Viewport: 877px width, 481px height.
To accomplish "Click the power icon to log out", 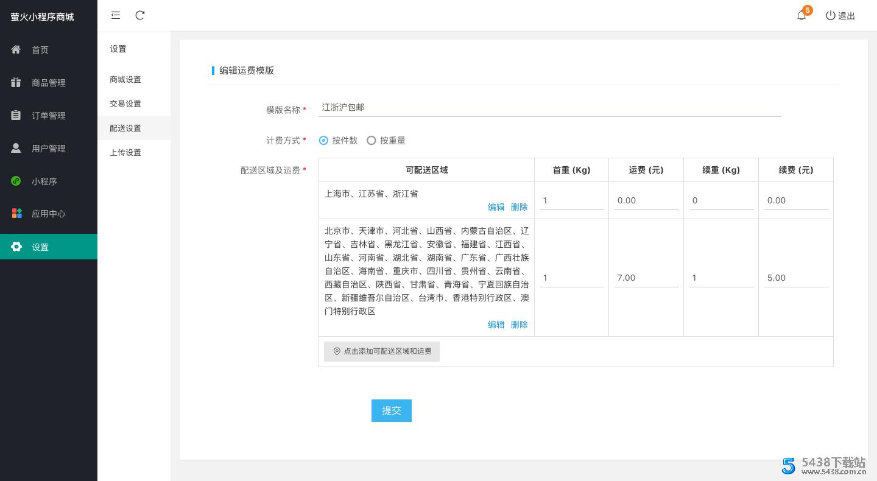I will (831, 16).
